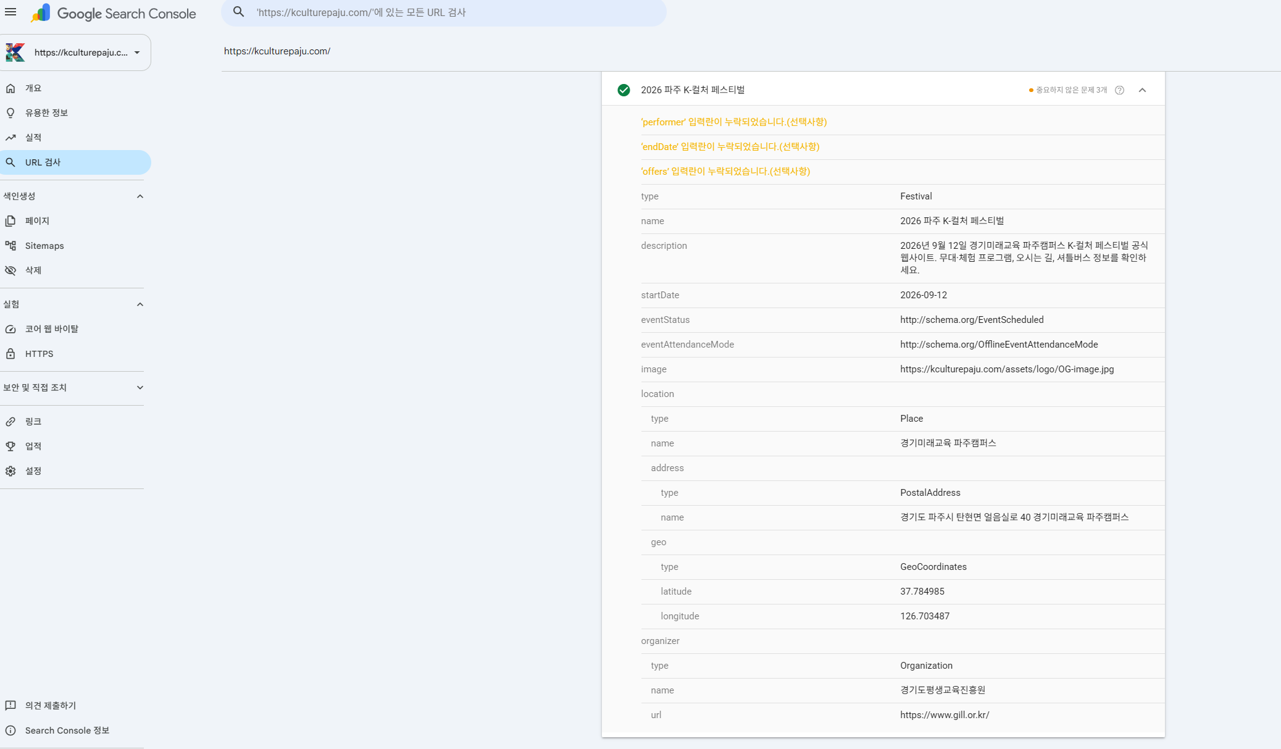Open the Sitemaps report
The image size is (1281, 749).
[x=75, y=246]
